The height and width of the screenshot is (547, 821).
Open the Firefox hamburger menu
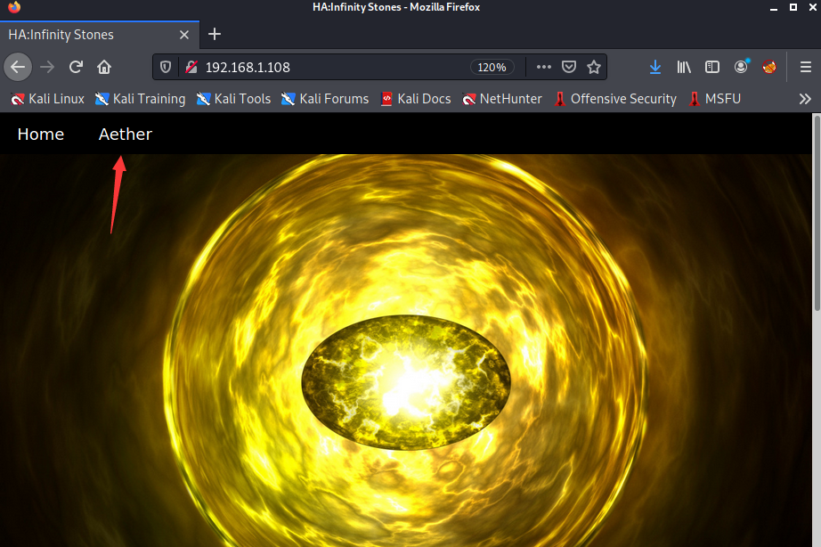tap(806, 67)
